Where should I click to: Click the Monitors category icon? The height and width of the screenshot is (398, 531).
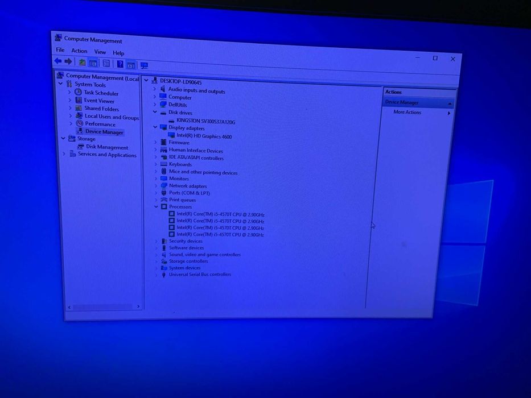click(x=164, y=179)
